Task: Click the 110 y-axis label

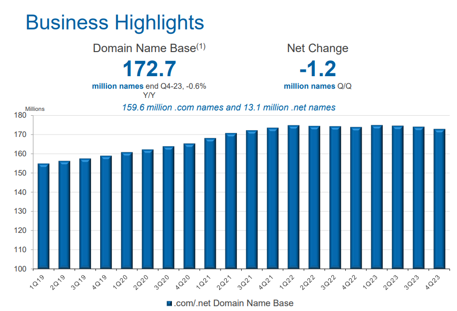Action: (20, 250)
